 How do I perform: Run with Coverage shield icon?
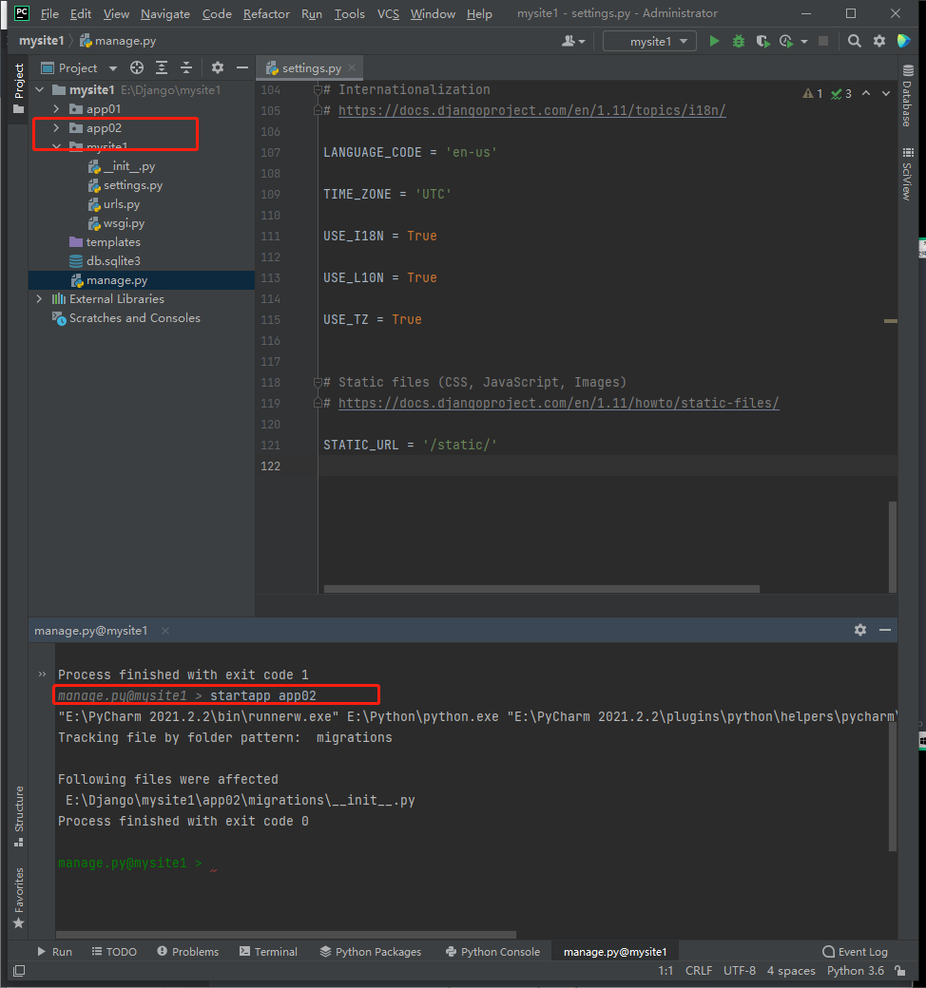(762, 41)
